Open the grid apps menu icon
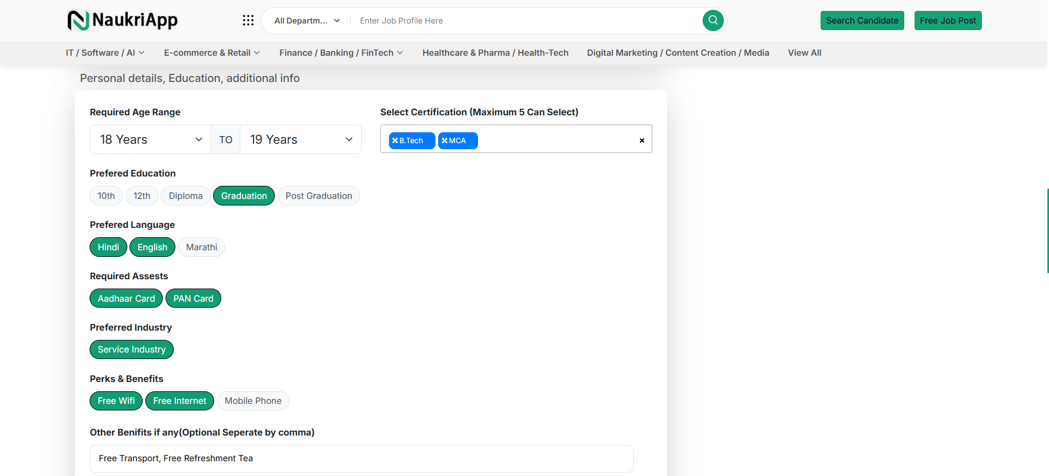Image resolution: width=1049 pixels, height=476 pixels. pos(248,20)
